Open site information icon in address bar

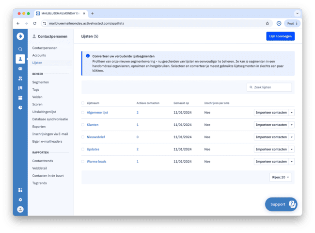click(45, 23)
